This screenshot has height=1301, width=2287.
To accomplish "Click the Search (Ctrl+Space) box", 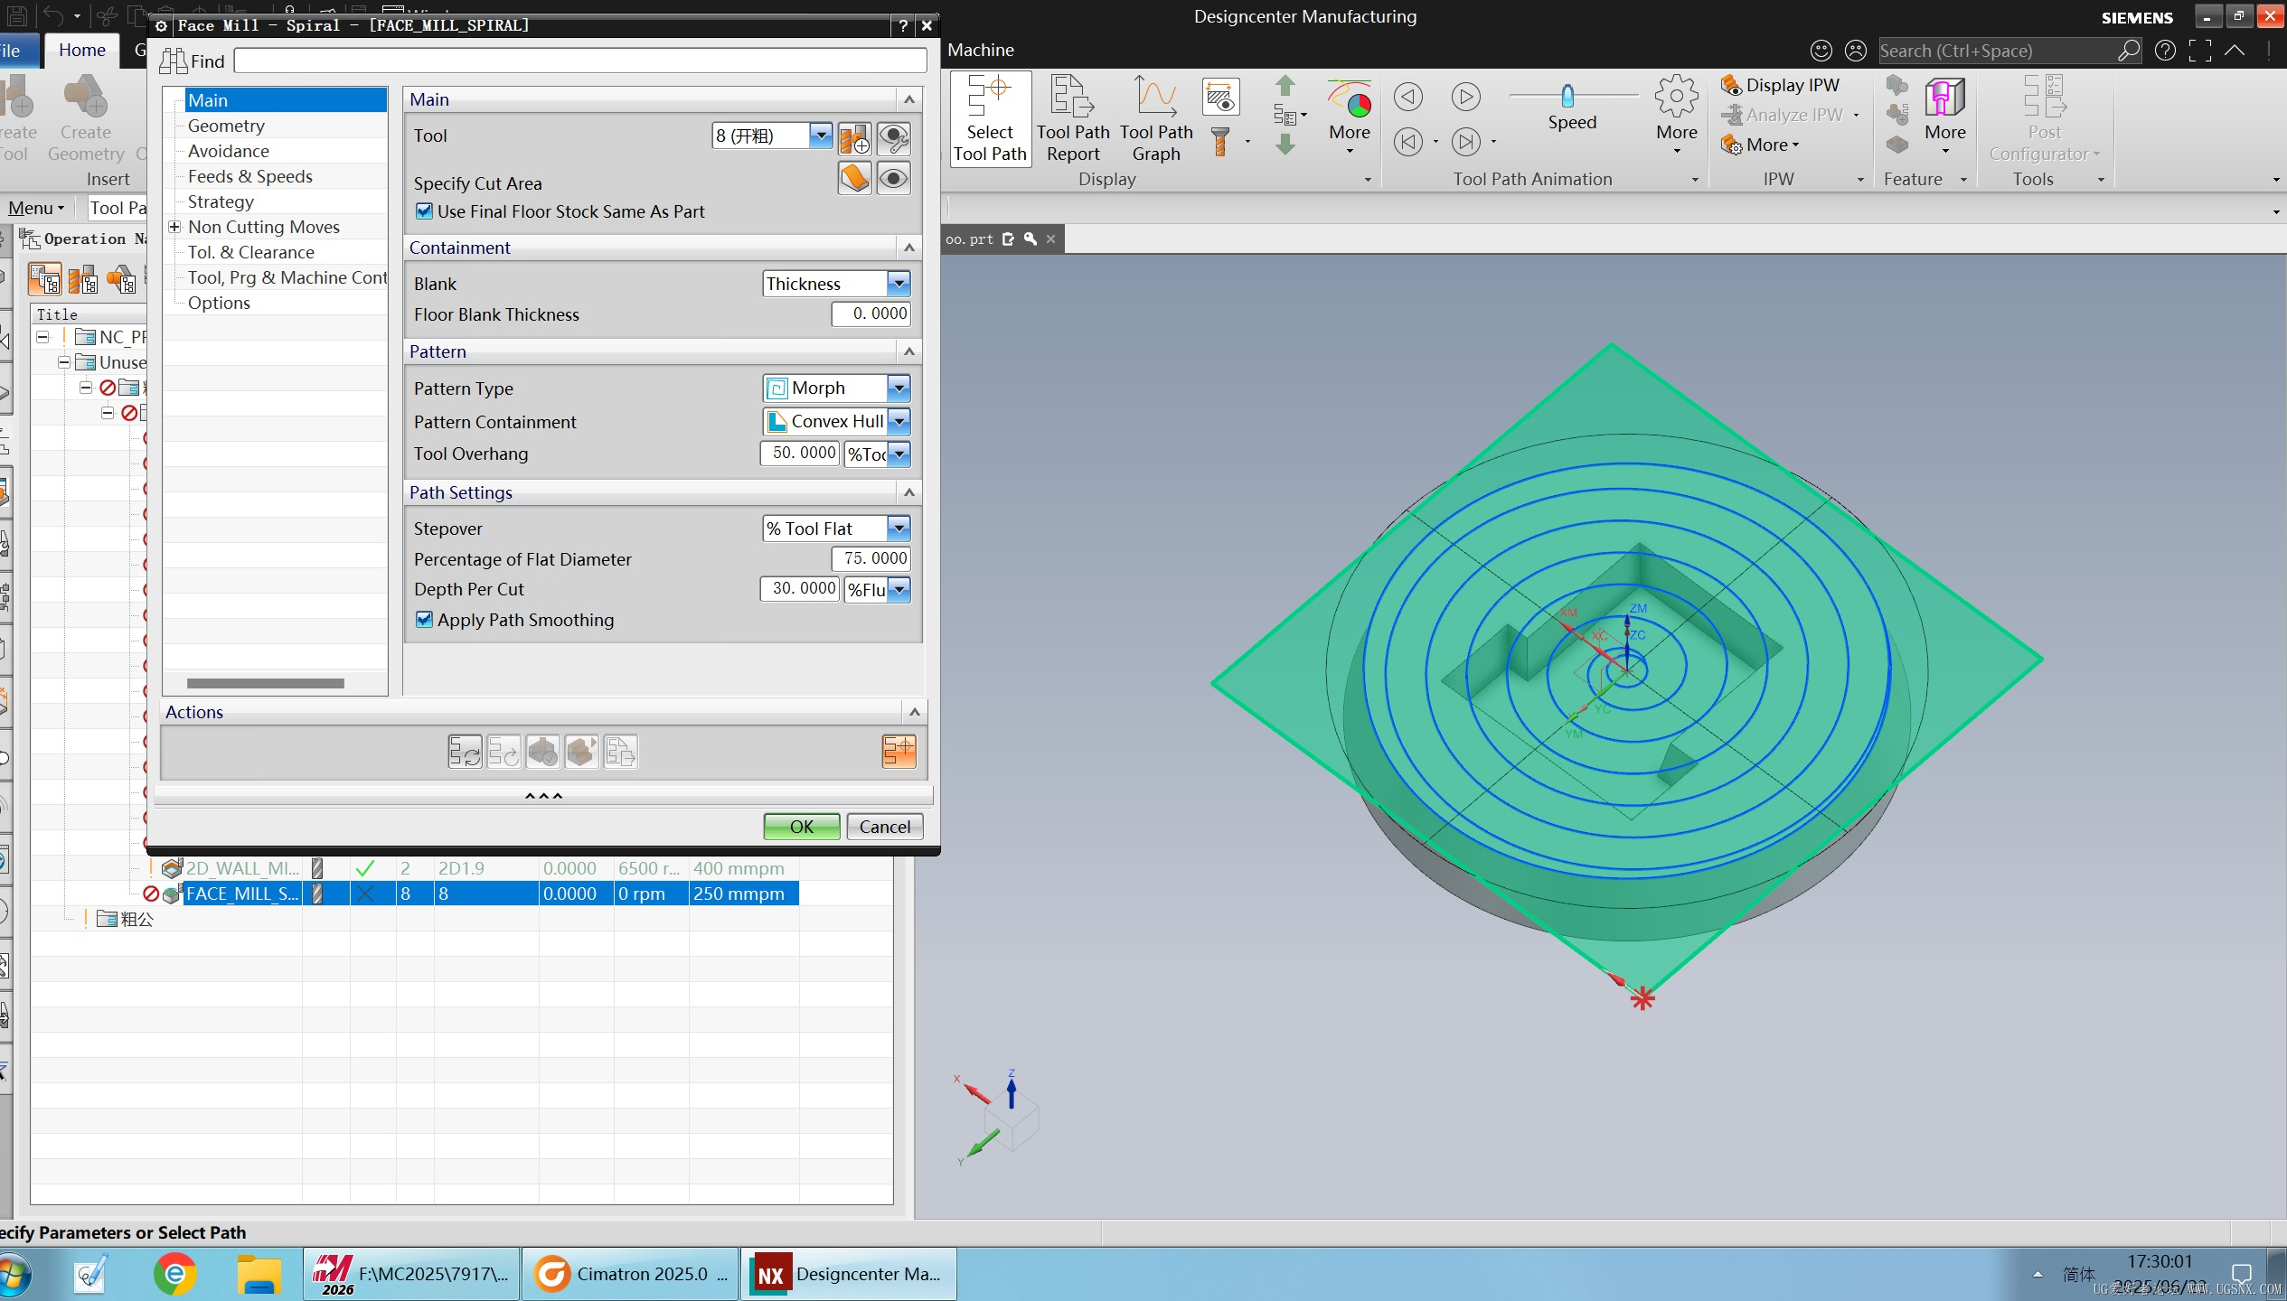I will [x=2009, y=51].
